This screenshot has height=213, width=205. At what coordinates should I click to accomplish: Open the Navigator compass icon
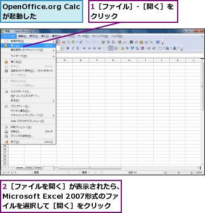pos(136,42)
